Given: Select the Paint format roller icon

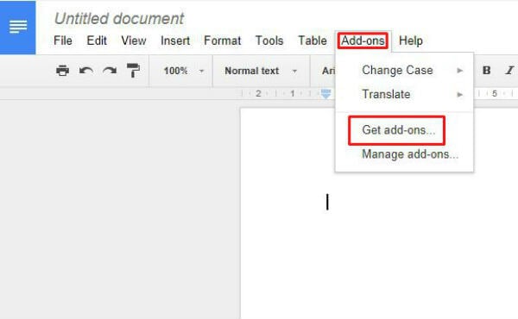Looking at the screenshot, I should click(x=133, y=70).
